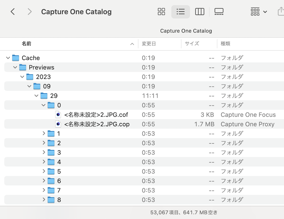Click the 3 KB size value

tap(207, 115)
